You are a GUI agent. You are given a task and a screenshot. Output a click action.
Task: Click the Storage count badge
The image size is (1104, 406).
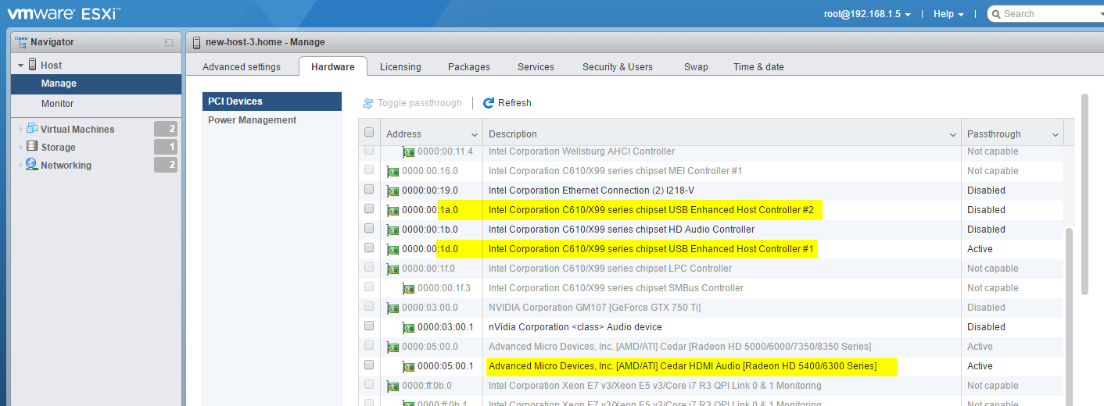(x=166, y=147)
